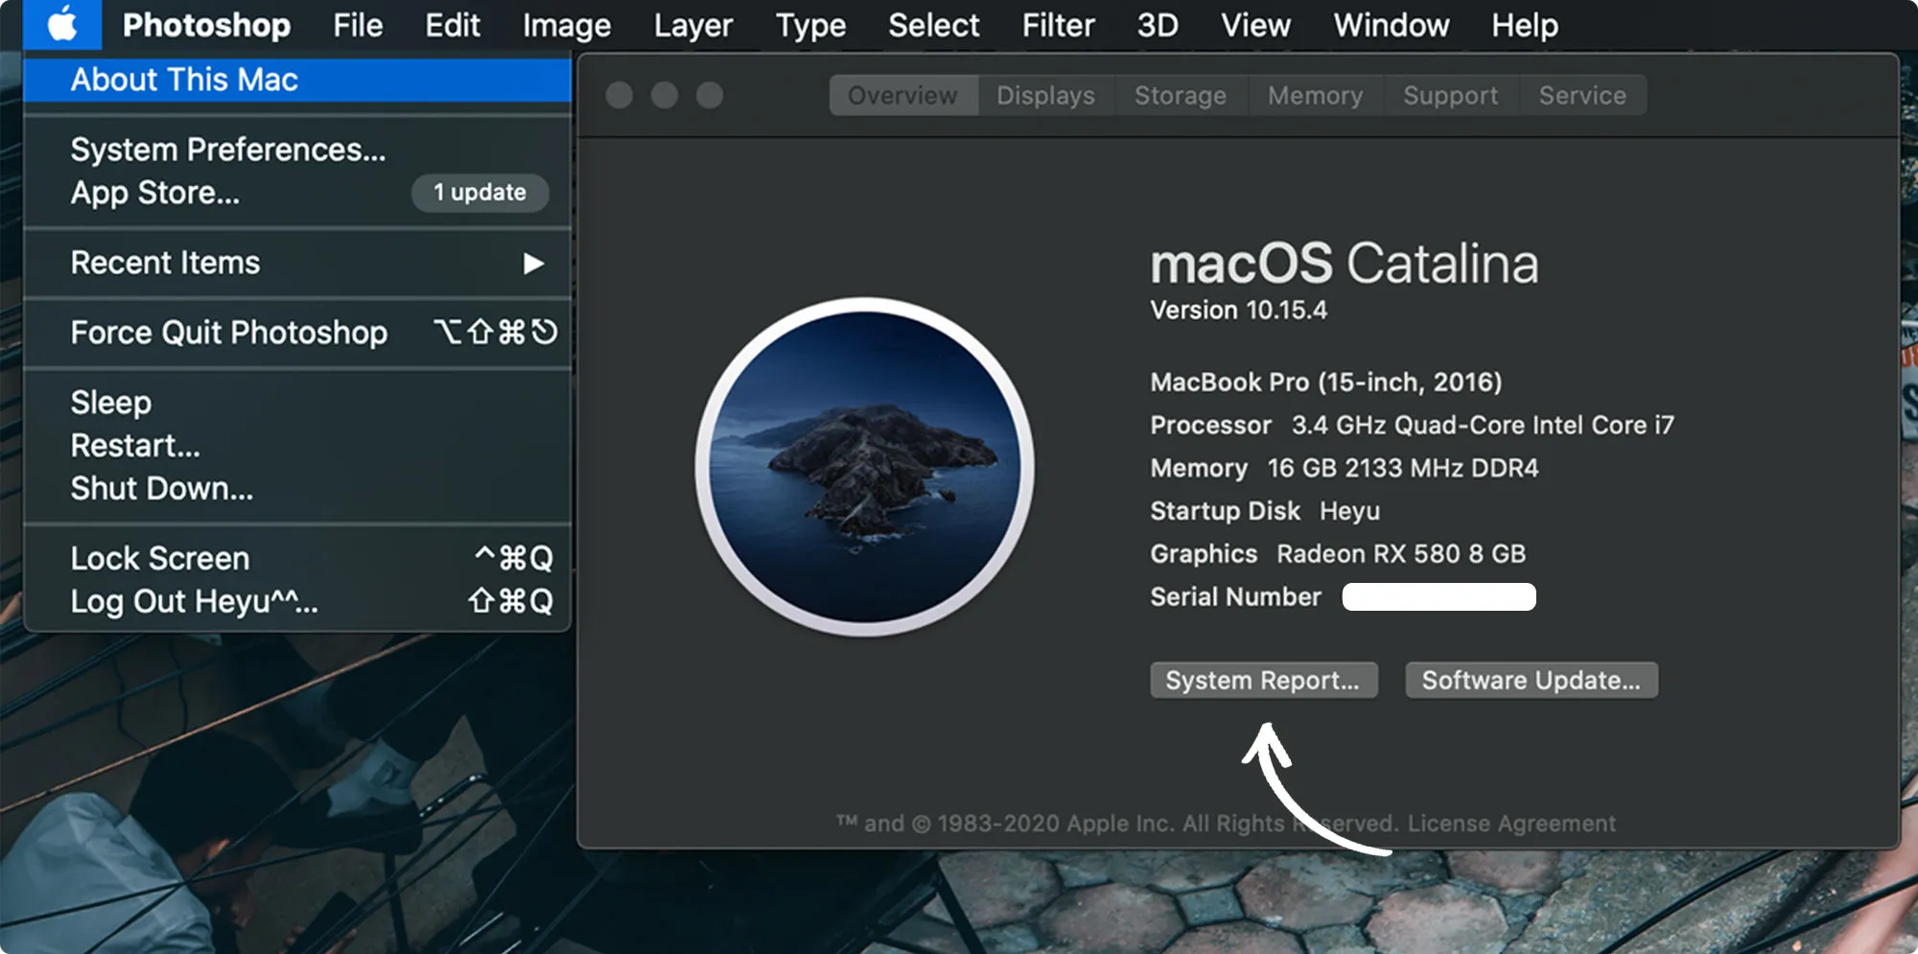Switch to the Displays tab
The width and height of the screenshot is (1918, 954).
(1044, 95)
